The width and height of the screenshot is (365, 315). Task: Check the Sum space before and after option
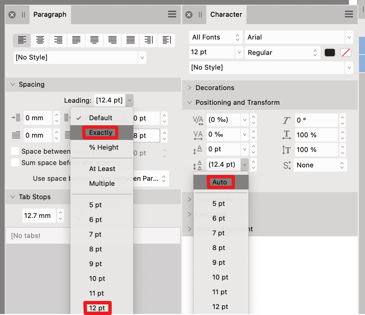[15, 163]
